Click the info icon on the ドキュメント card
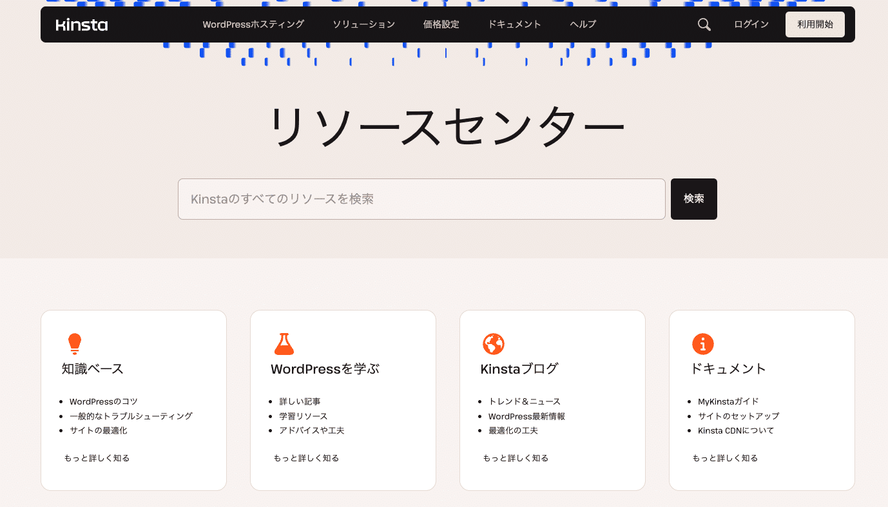This screenshot has width=888, height=507. [703, 343]
